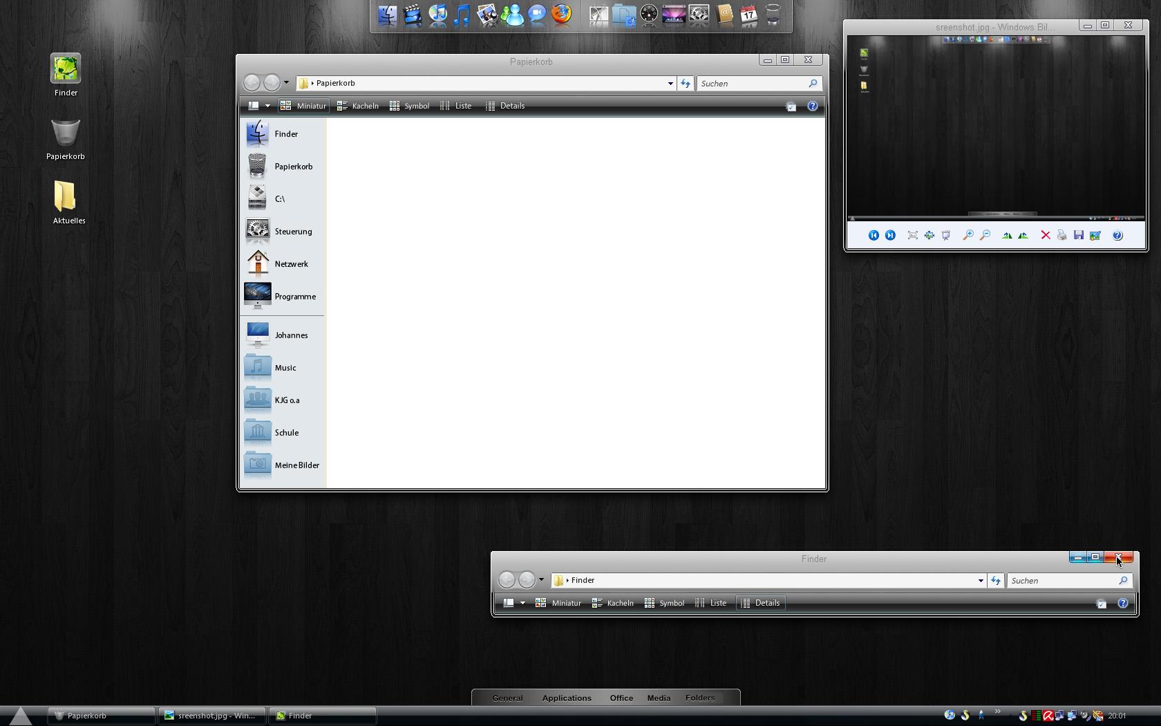The height and width of the screenshot is (726, 1161).
Task: Delete the image with the red X
Action: point(1046,236)
